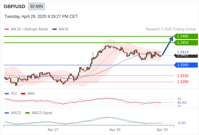Click the Apr 27 date label

point(53,130)
